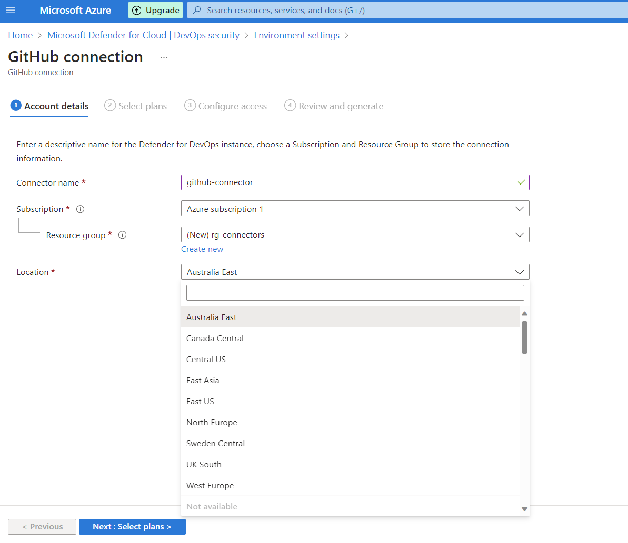
Task: Switch to the Select plans step
Action: [136, 106]
